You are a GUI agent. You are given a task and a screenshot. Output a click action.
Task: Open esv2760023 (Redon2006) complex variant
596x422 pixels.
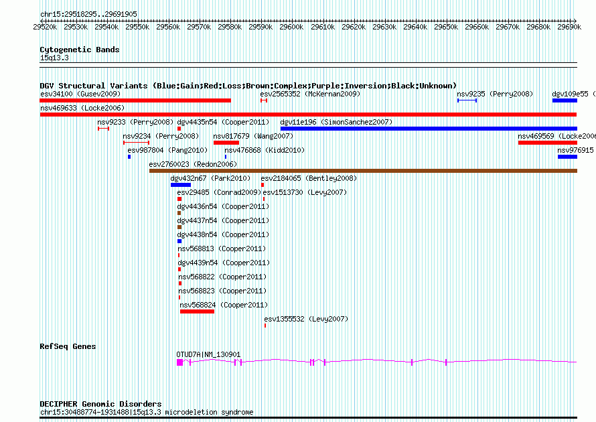click(x=193, y=164)
